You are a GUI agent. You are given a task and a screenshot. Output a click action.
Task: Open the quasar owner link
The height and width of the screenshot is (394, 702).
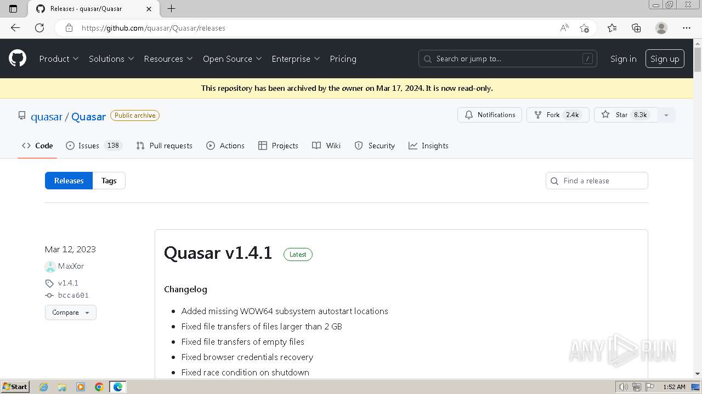(47, 117)
